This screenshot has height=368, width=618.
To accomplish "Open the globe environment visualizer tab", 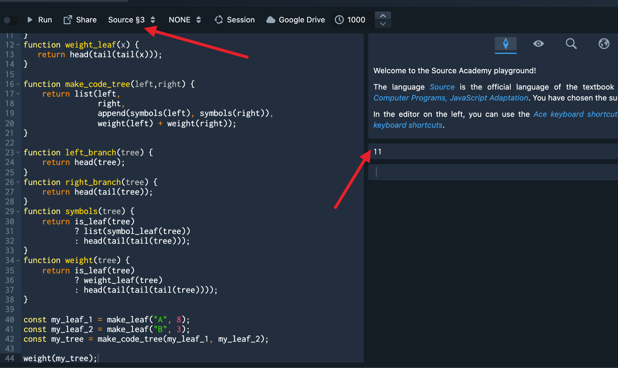I will 604,44.
